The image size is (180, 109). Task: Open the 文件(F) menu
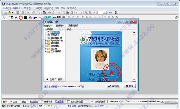pos(7,8)
